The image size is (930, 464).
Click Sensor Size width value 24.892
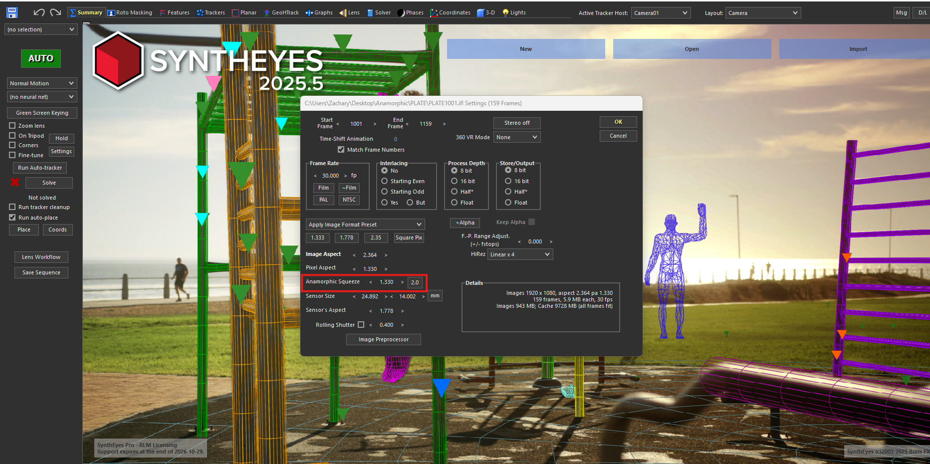tap(370, 296)
